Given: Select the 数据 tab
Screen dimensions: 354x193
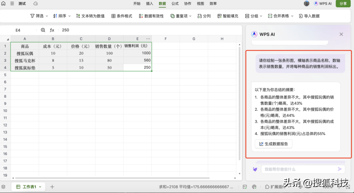Looking at the screenshot, I should point(162,4).
